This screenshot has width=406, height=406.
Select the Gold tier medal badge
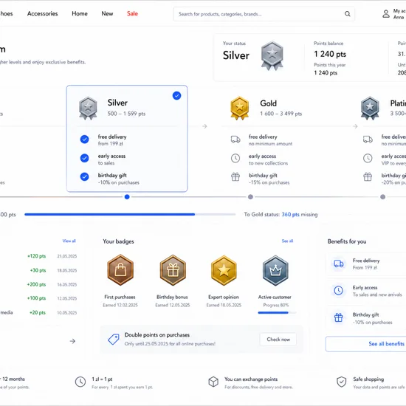[x=239, y=108]
